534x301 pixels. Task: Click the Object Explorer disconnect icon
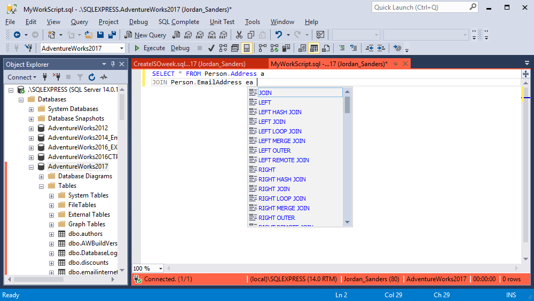[57, 77]
